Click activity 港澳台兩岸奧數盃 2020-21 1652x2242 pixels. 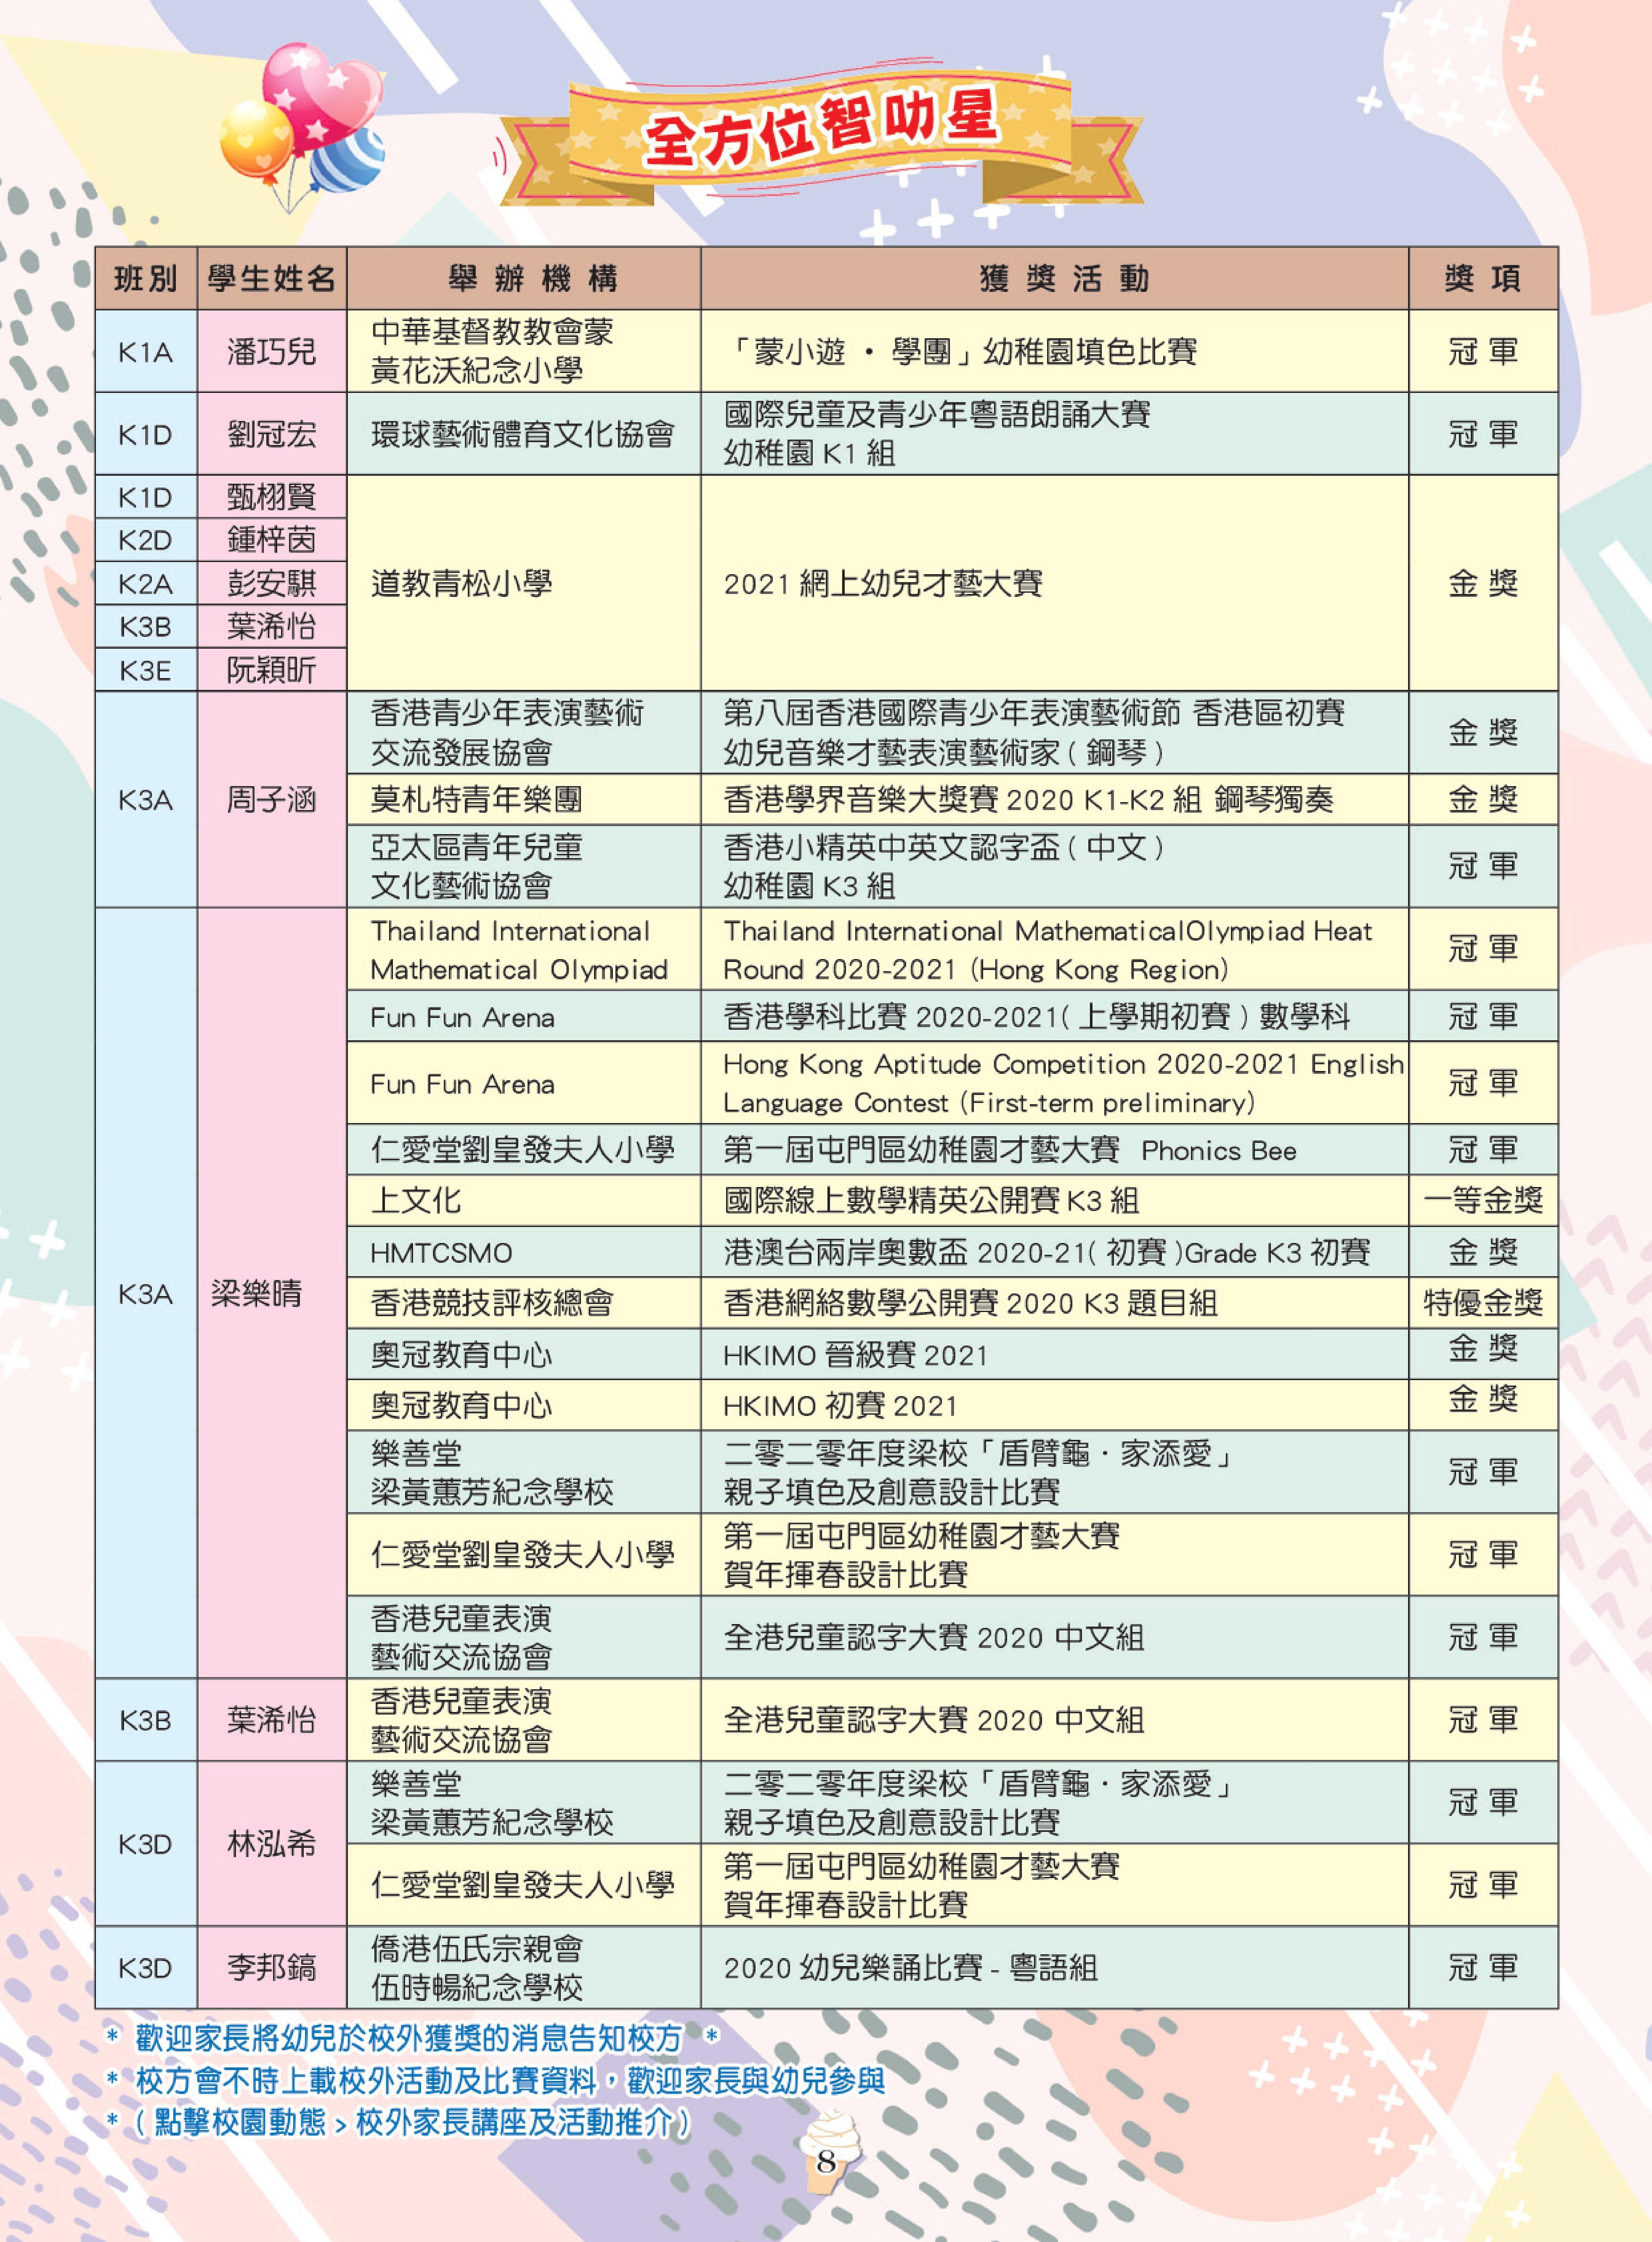pos(1047,1252)
